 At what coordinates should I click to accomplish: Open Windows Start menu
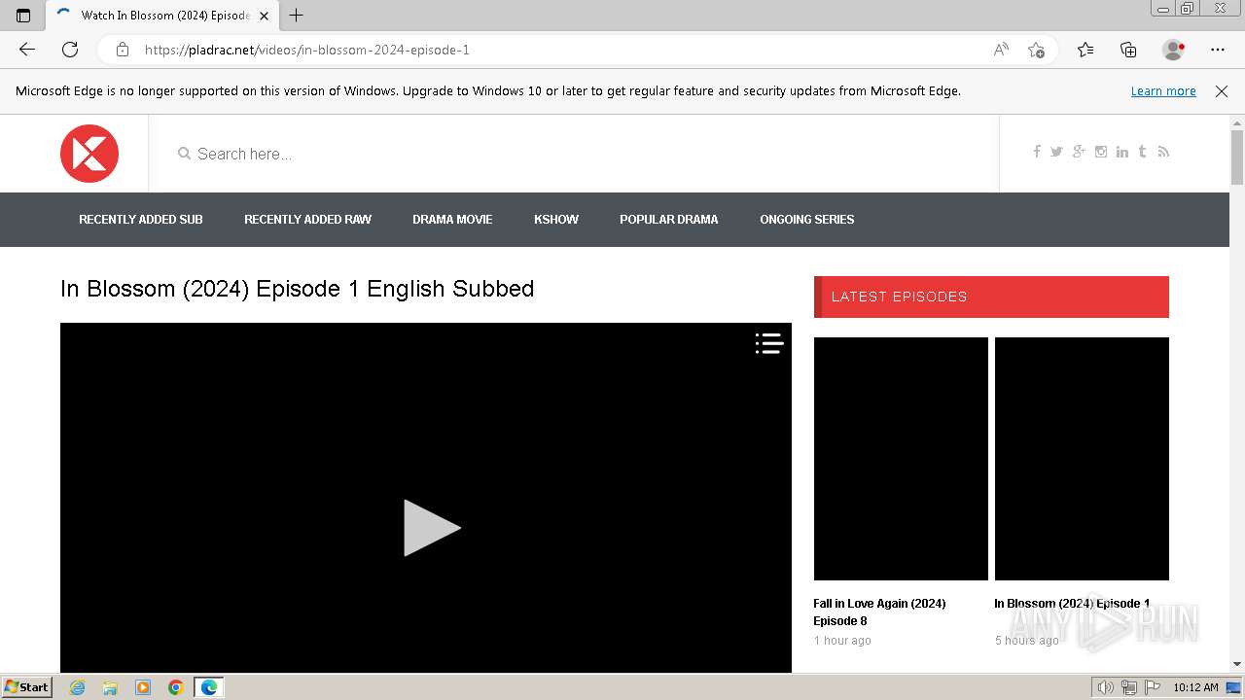[x=26, y=687]
